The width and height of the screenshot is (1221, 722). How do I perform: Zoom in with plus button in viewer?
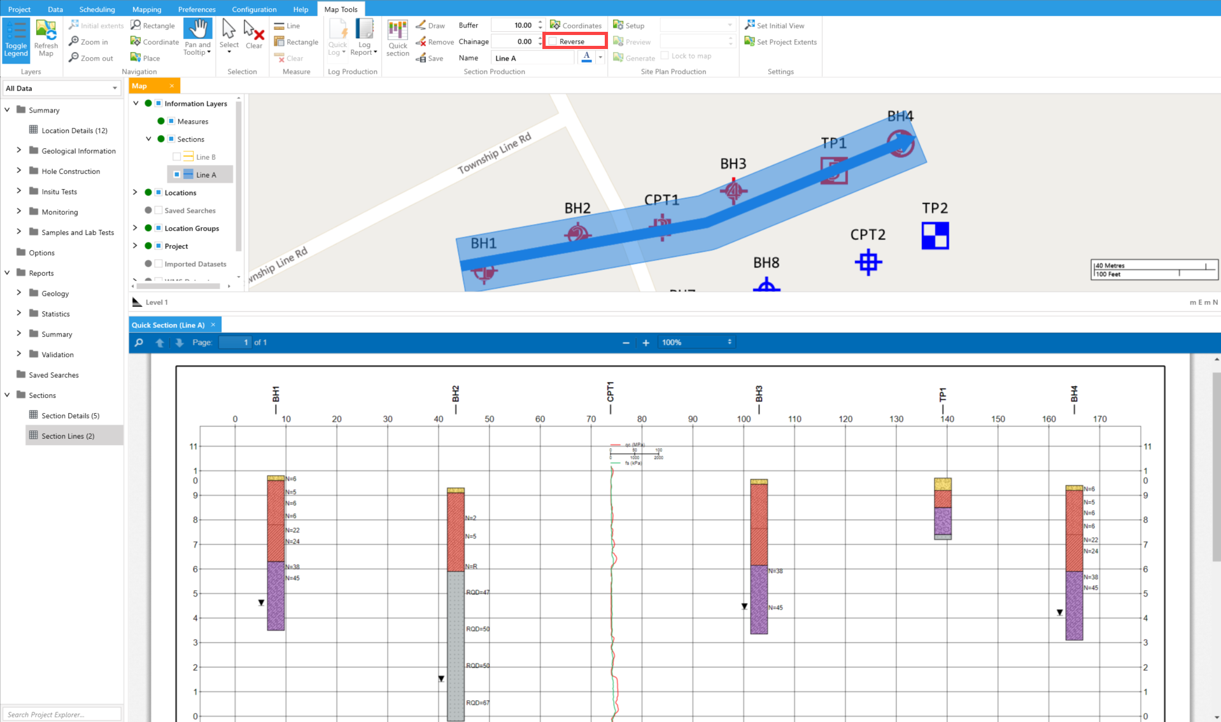pyautogui.click(x=646, y=343)
